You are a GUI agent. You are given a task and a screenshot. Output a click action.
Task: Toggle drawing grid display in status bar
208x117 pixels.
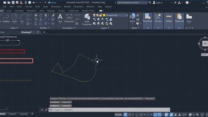125,115
